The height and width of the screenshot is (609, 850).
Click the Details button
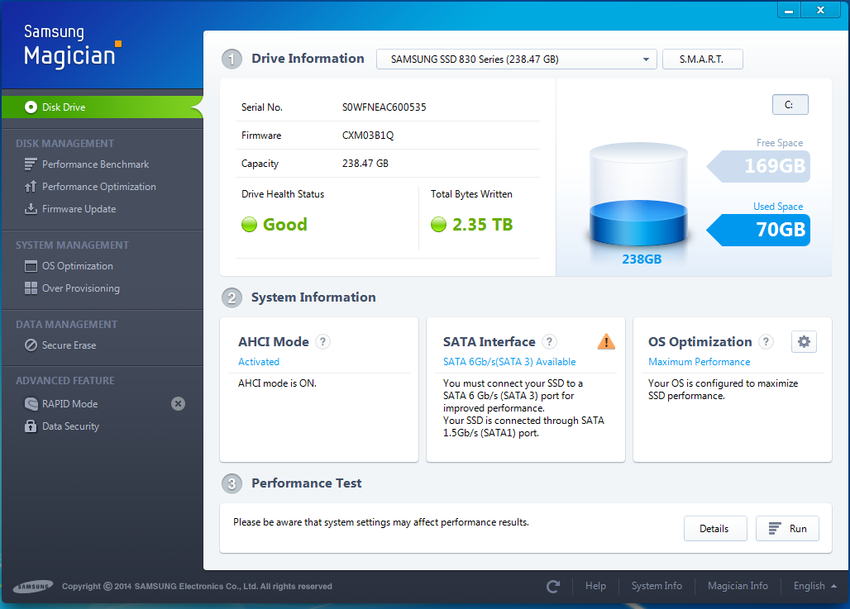(715, 528)
